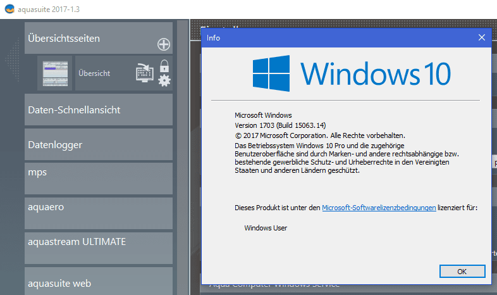This screenshot has width=497, height=295.
Task: Open Übersicht settings via gear icon
Action: point(164,80)
